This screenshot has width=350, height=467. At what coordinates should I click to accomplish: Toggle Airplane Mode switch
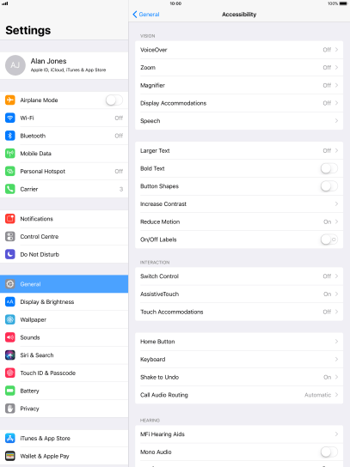[x=114, y=100]
